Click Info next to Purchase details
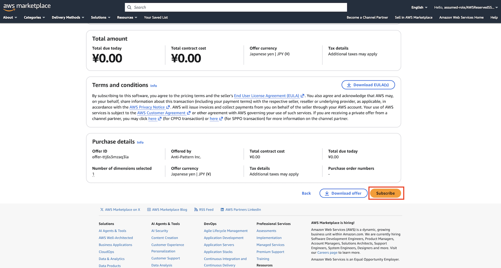The width and height of the screenshot is (501, 268). point(140,142)
